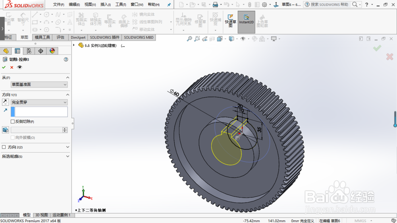The height and width of the screenshot is (223, 397).
Task: Open the 草图基准面 start condition dropdown
Action: 39,84
